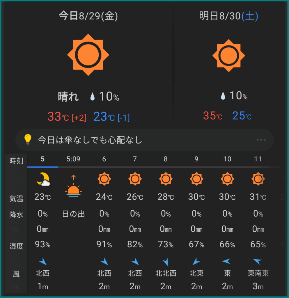289x298 pixels.
Task: Open today's 8/29 (金) forecast heading
Action: click(x=88, y=16)
